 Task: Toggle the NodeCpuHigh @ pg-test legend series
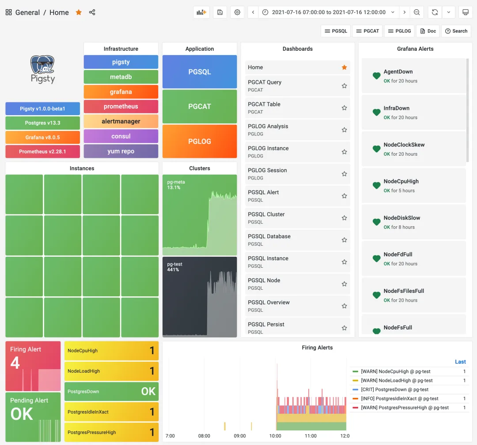tap(395, 371)
